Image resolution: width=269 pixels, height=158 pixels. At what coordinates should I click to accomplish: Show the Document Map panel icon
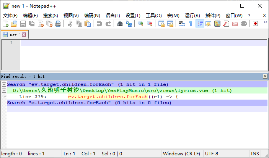(217, 24)
